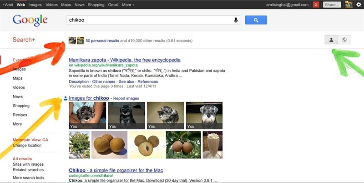This screenshot has height=183, width=364.
Task: Toggle show personal results person button
Action: [x=332, y=40]
